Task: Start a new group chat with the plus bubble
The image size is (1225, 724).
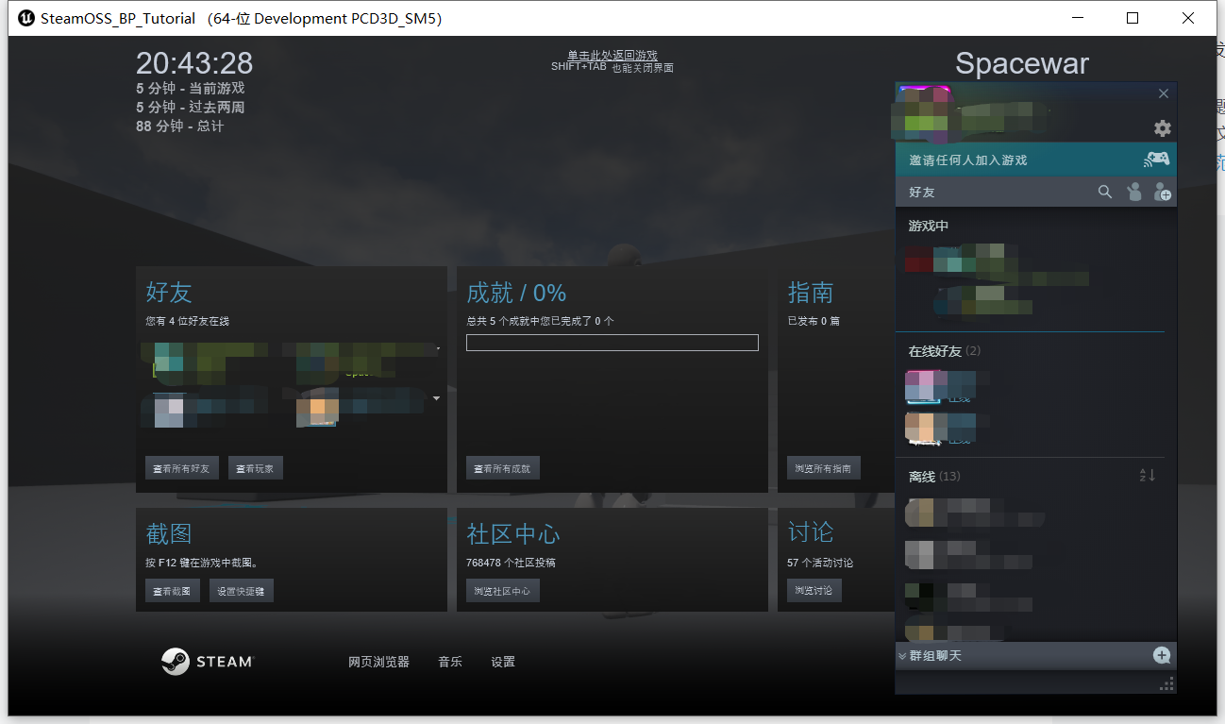Action: (x=1161, y=655)
